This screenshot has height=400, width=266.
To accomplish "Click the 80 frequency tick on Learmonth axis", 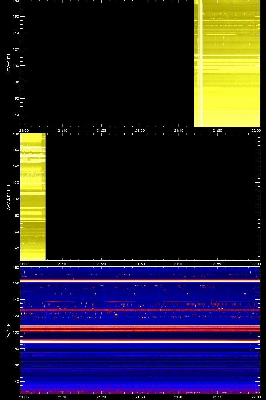I will coord(17,82).
